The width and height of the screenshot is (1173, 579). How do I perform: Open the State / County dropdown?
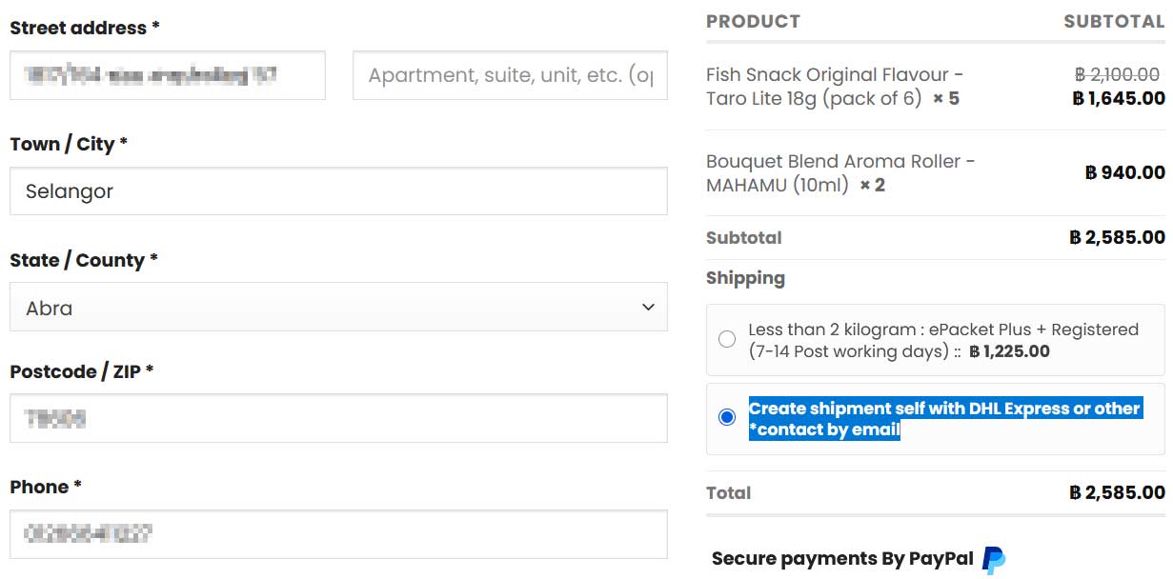pyautogui.click(x=338, y=307)
